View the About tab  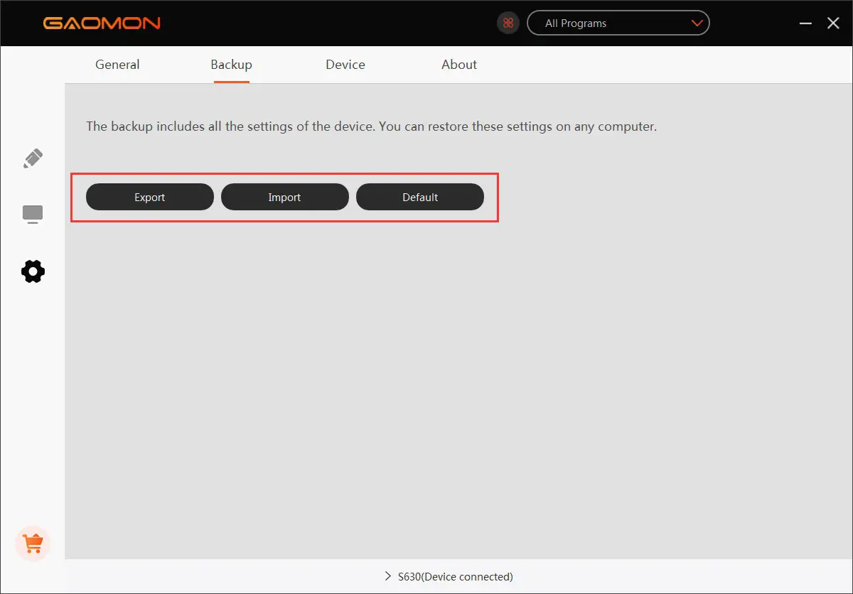click(x=458, y=65)
